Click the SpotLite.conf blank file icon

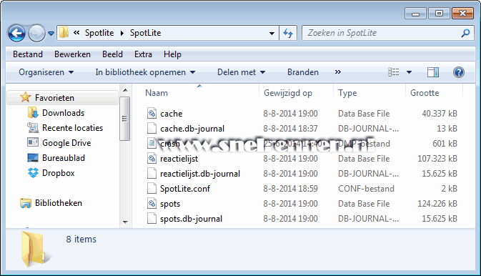pyautogui.click(x=152, y=189)
